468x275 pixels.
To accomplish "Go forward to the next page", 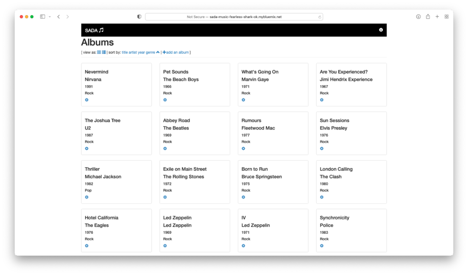I will click(68, 17).
